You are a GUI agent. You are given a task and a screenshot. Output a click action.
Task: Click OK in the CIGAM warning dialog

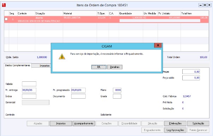point(99,67)
